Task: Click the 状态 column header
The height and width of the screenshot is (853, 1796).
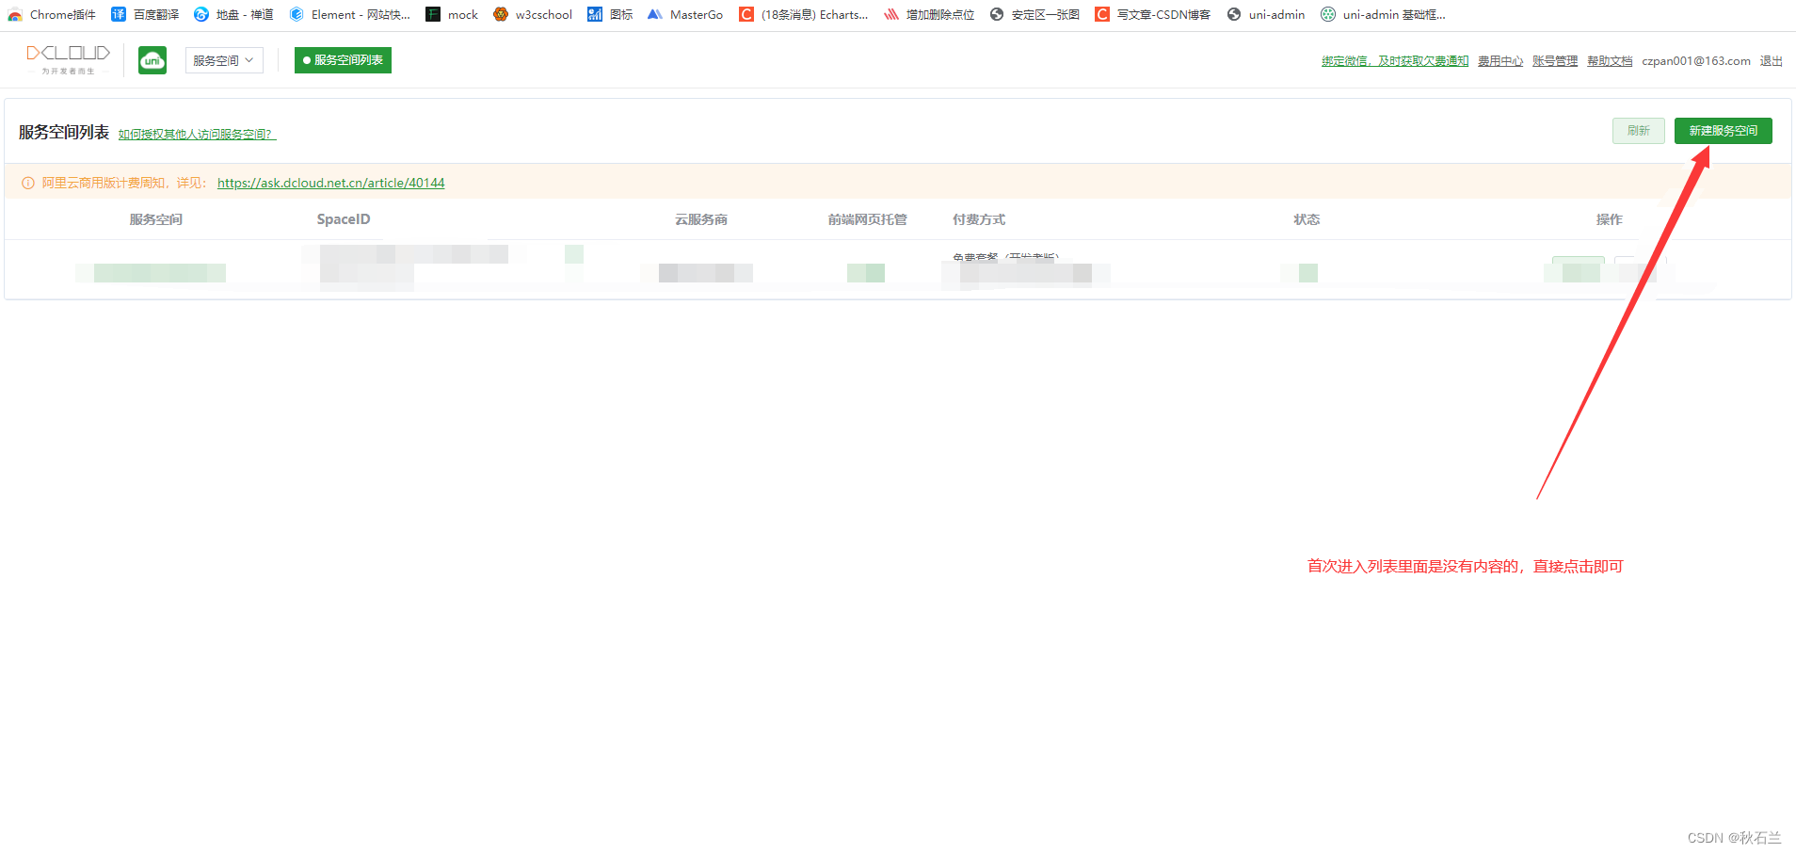Action: click(1307, 219)
